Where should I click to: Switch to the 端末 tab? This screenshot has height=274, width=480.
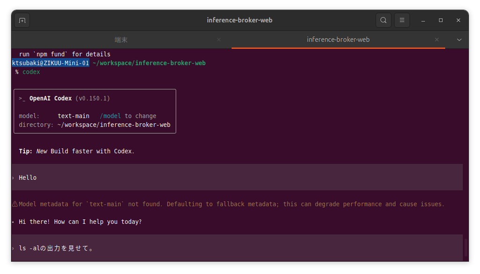click(x=121, y=39)
